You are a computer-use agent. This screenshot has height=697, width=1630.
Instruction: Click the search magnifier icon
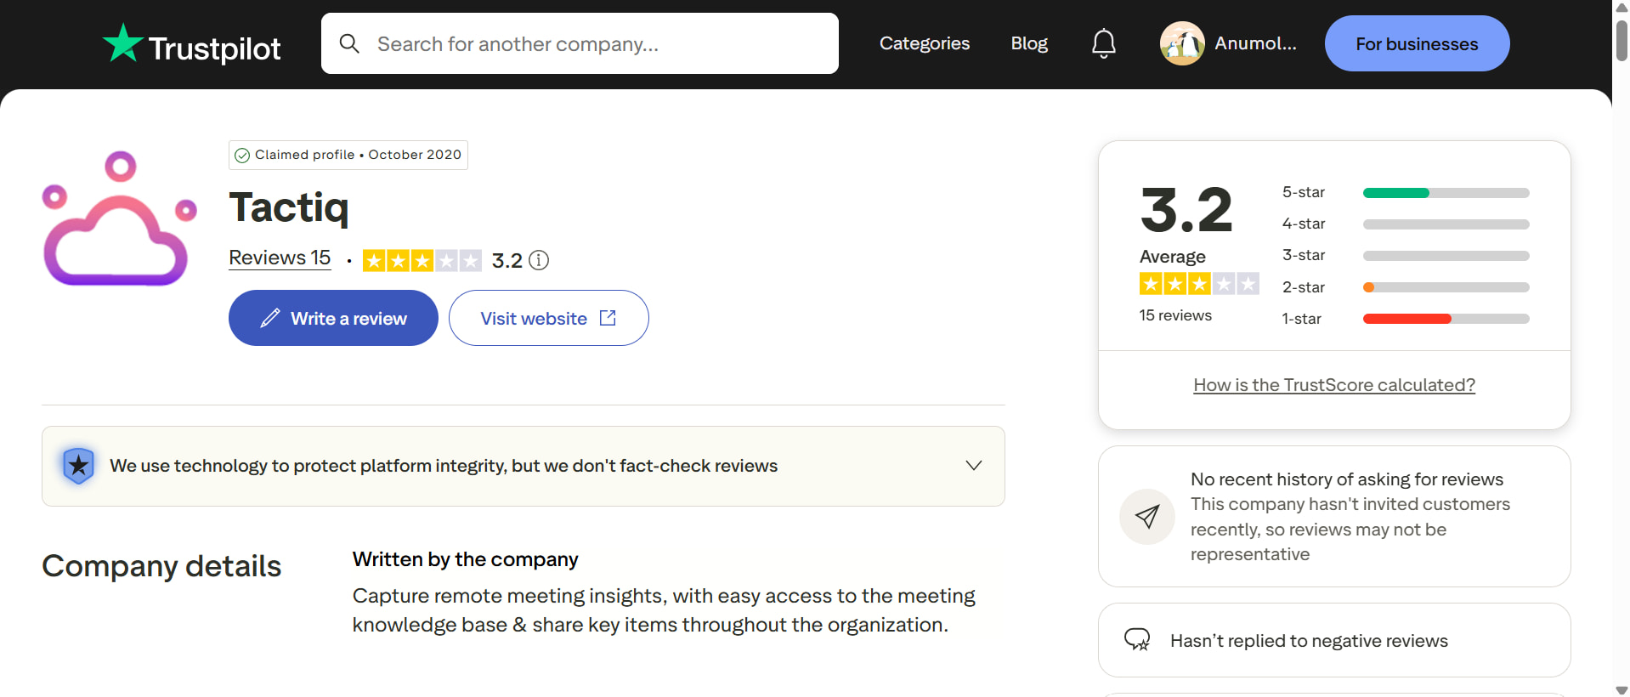pyautogui.click(x=349, y=43)
